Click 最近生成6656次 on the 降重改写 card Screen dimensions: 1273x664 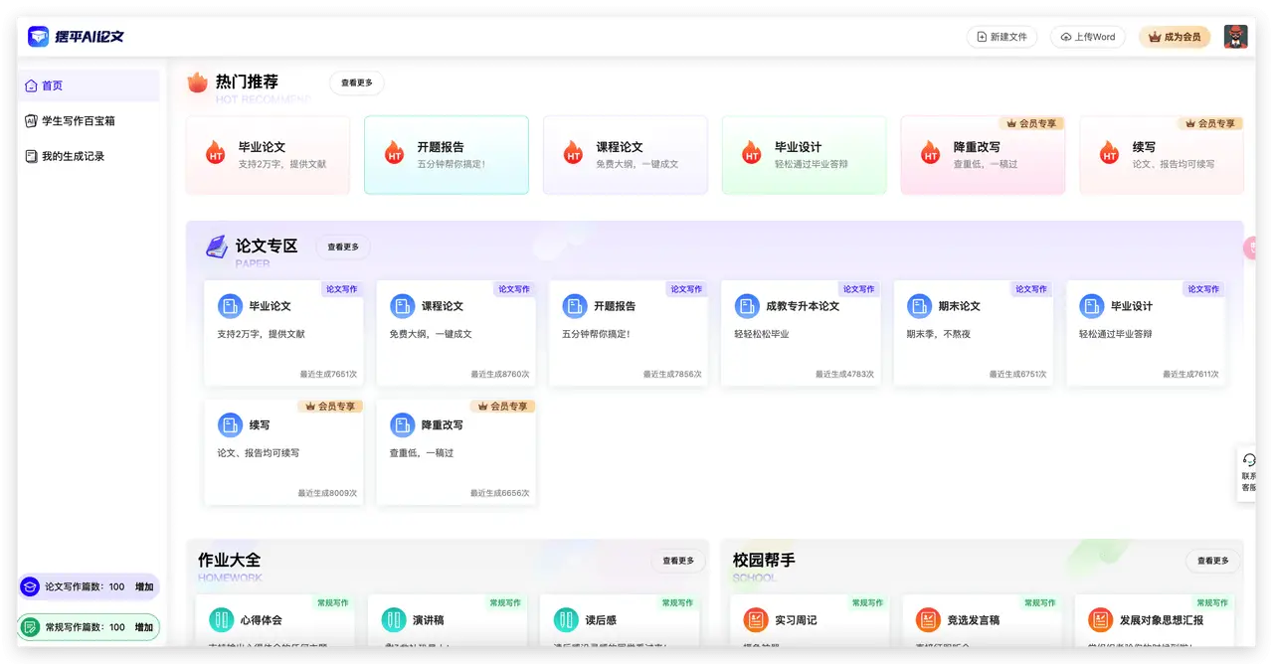[500, 493]
